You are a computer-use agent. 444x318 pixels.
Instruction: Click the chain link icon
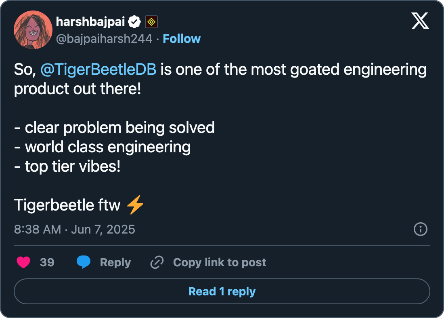click(x=156, y=263)
